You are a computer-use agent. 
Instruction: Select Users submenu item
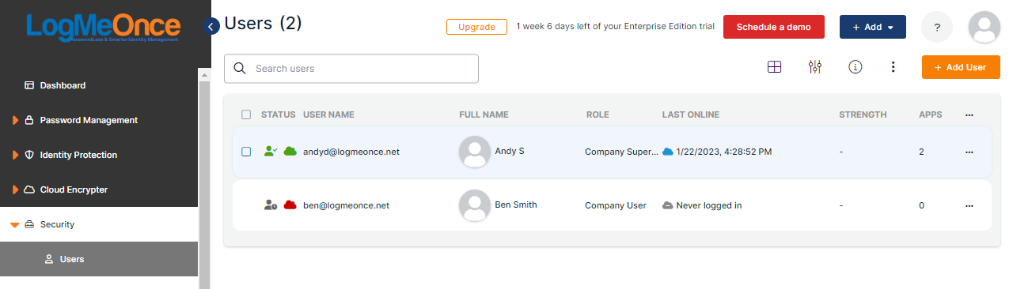(x=72, y=259)
